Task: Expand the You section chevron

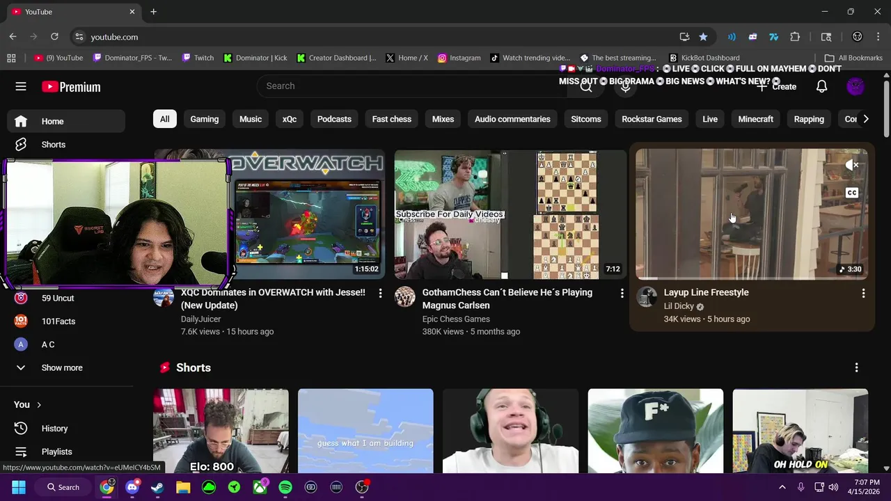Action: pyautogui.click(x=39, y=405)
